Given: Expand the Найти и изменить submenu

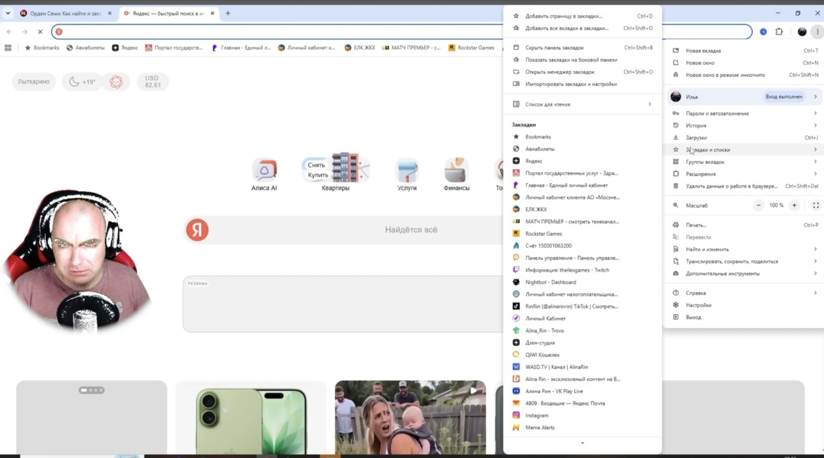Looking at the screenshot, I should pos(745,249).
